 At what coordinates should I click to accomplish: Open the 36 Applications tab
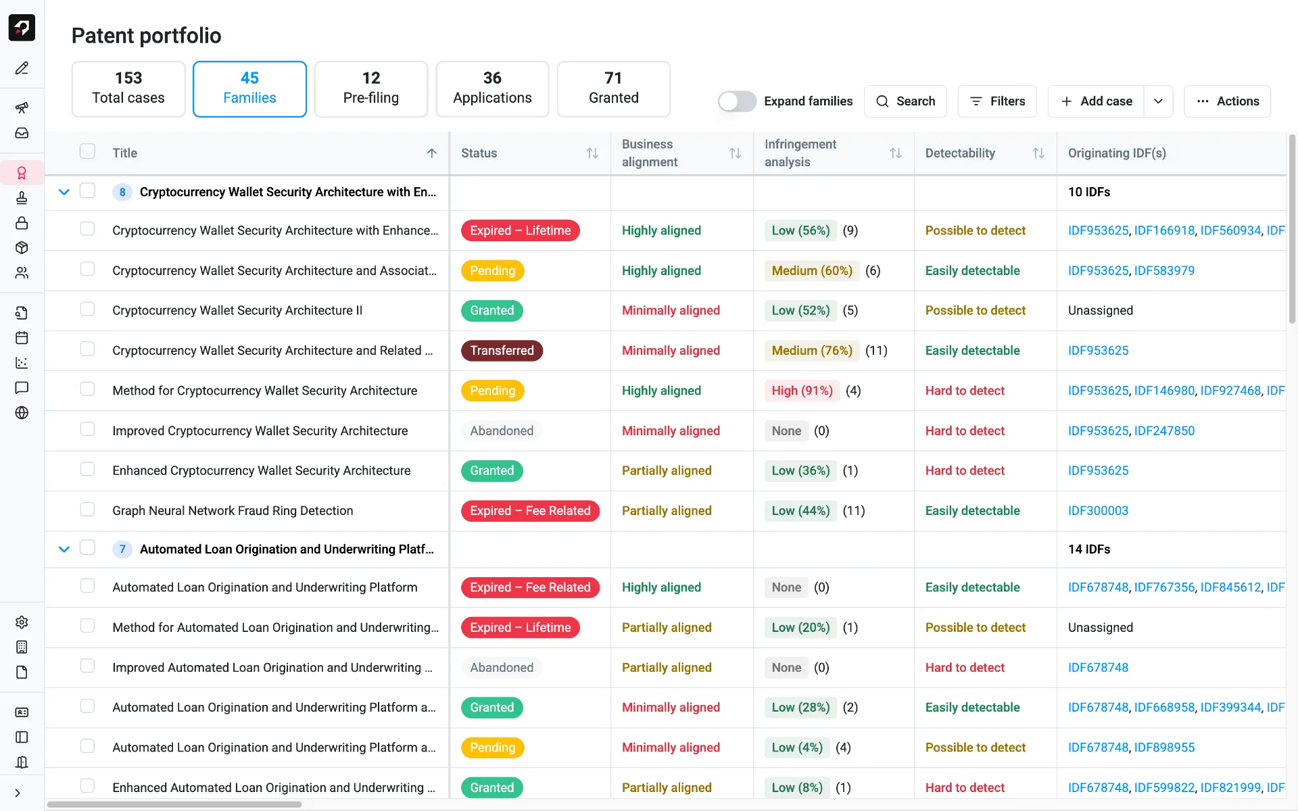(x=492, y=89)
